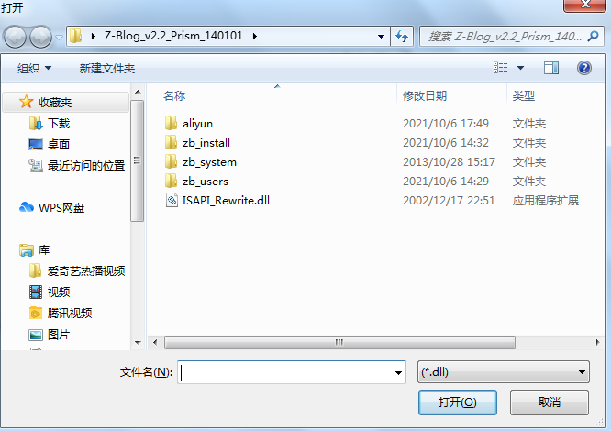Image resolution: width=611 pixels, height=431 pixels.
Task: Select the ISAPI_Rewrite.dll file
Action: tap(218, 201)
